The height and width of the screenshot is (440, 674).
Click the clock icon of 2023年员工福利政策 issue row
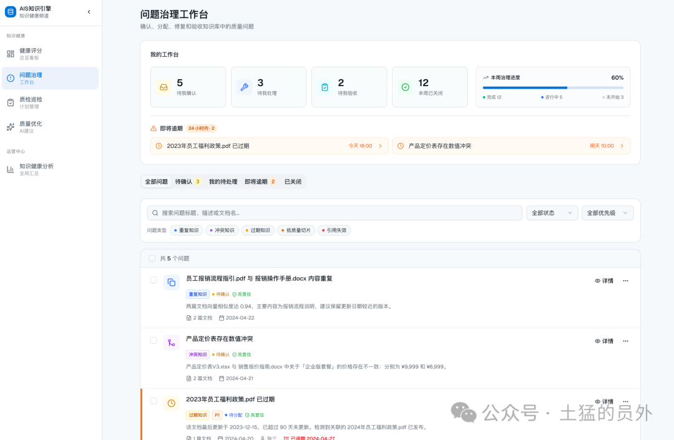[172, 403]
